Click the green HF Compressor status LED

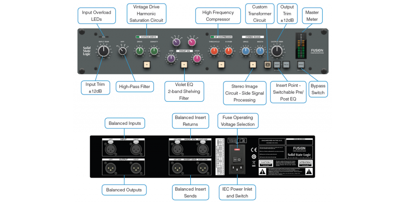pos(212,37)
